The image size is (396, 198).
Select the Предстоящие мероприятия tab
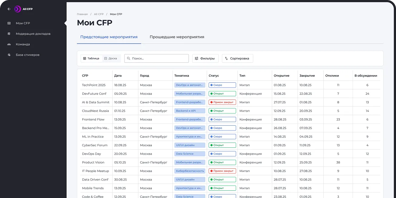click(x=109, y=37)
